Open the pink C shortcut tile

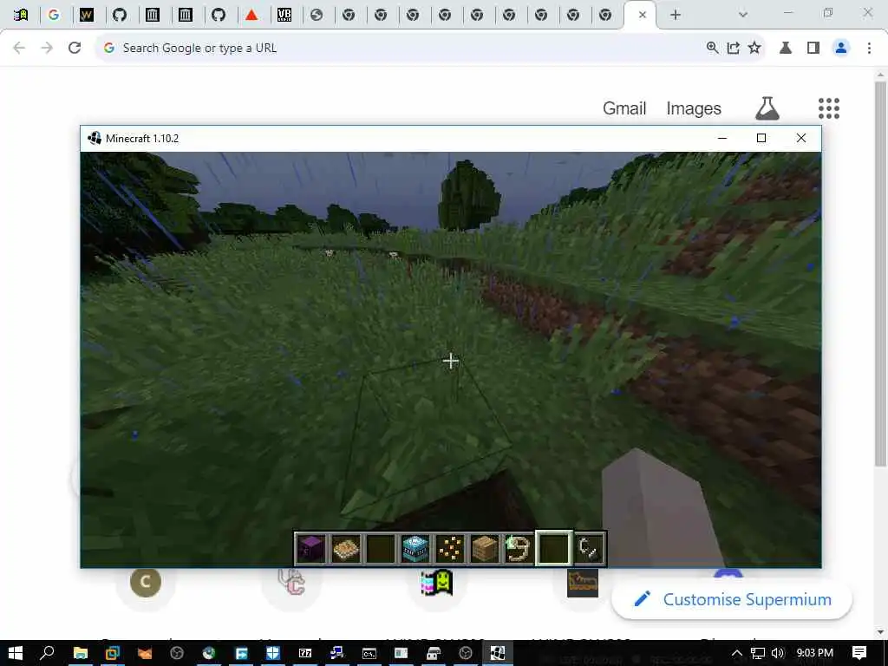[291, 582]
